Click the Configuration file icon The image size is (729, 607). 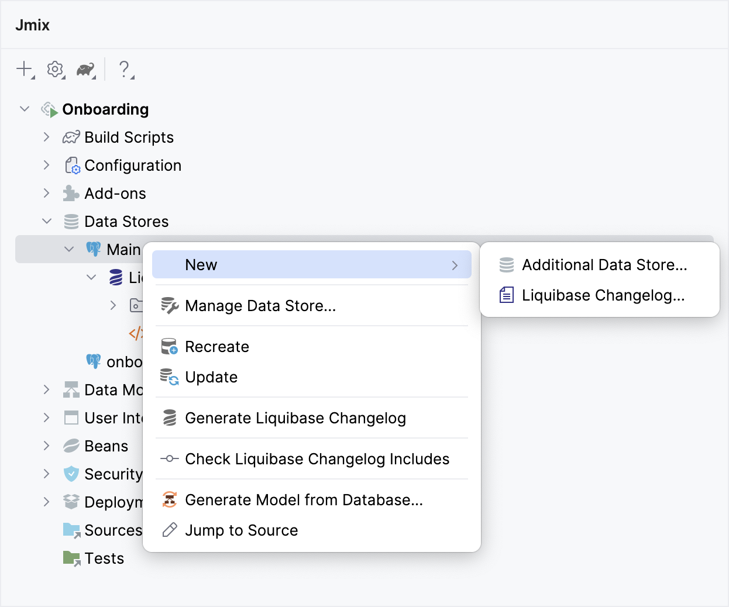(x=71, y=165)
